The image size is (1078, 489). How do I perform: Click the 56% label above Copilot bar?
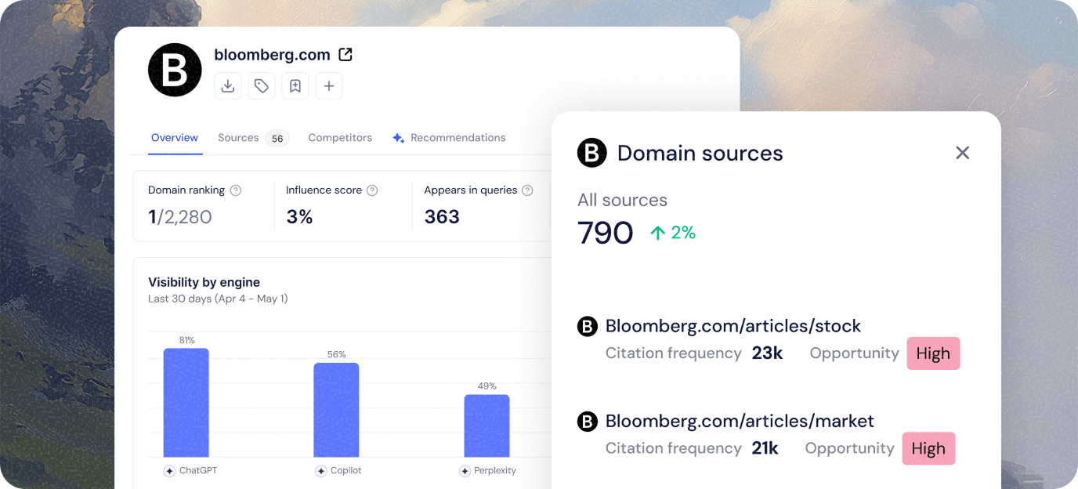tap(337, 354)
